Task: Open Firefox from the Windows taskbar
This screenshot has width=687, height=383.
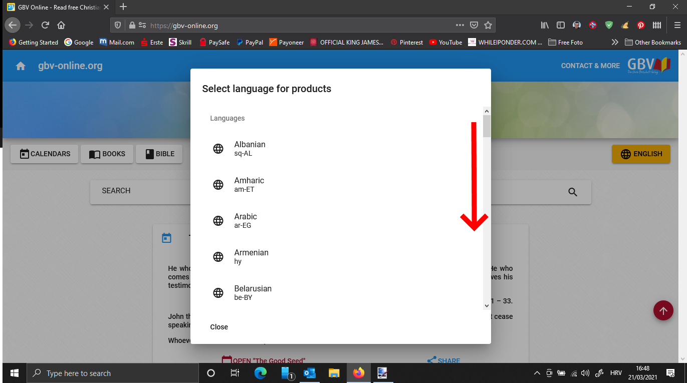Action: coord(358,373)
